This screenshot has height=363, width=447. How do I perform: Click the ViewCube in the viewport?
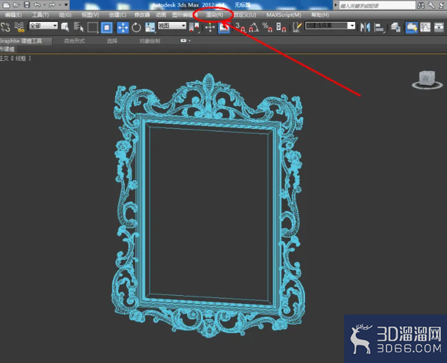(427, 79)
